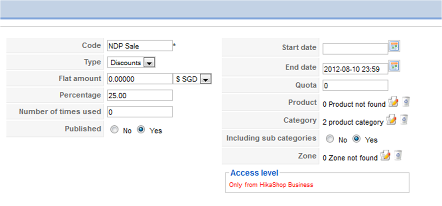The width and height of the screenshot is (442, 206).
Task: Click the Quota input field
Action: click(x=355, y=86)
